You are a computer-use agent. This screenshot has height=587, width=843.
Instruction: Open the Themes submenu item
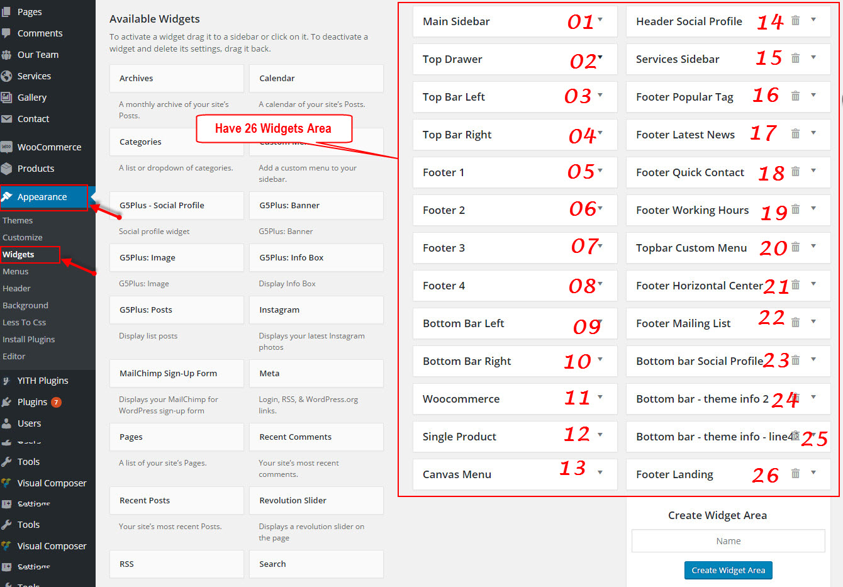[18, 220]
